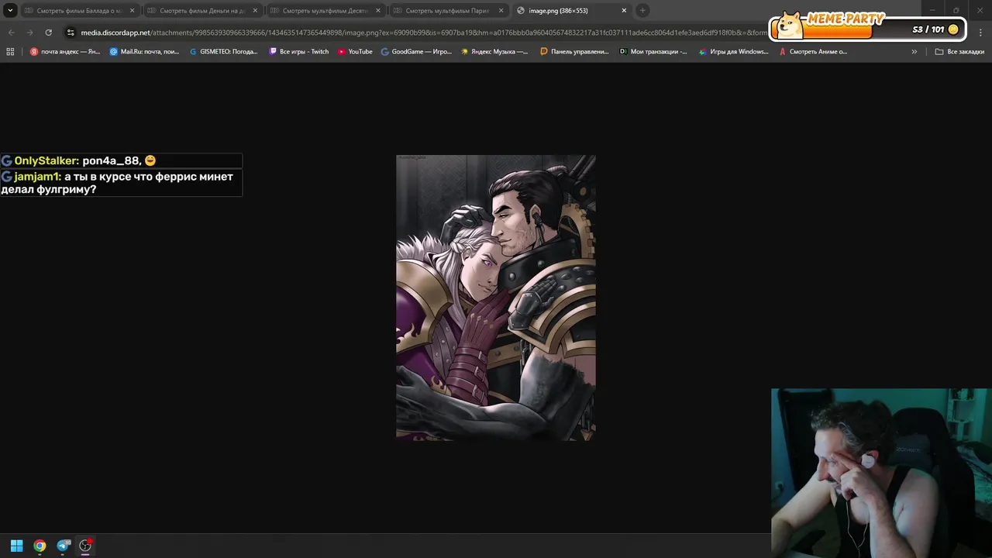The width and height of the screenshot is (992, 558).
Task: Switch to 'Смотреть мультфильм Десять' tab
Action: [324, 11]
